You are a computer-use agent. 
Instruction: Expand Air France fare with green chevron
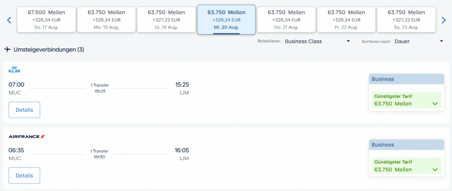435,170
